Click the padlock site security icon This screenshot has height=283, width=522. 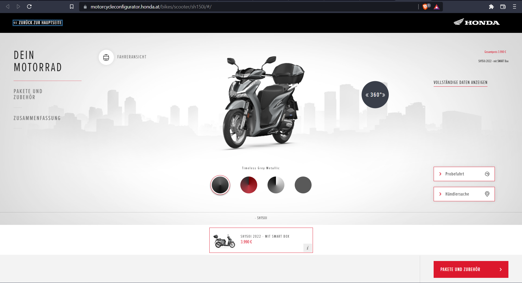click(85, 7)
